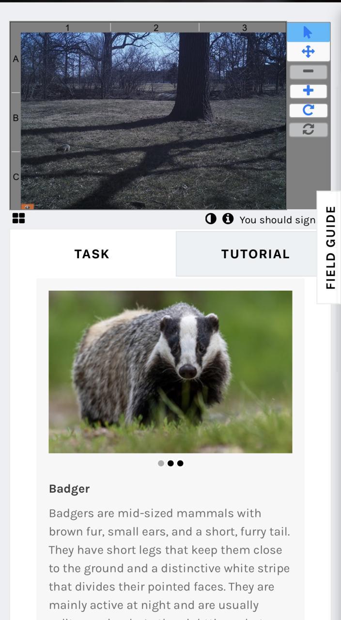Rotate the image with the circular arrow
The image size is (341, 620).
coord(308,110)
